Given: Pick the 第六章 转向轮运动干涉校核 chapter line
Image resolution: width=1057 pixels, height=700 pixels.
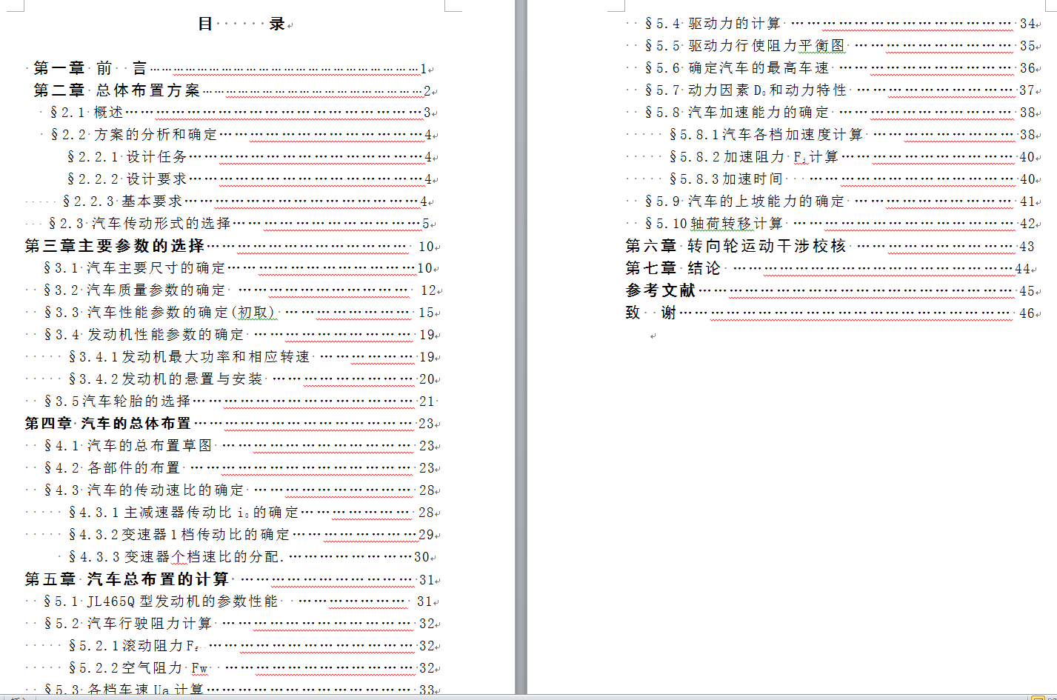Looking at the screenshot, I should (x=830, y=246).
